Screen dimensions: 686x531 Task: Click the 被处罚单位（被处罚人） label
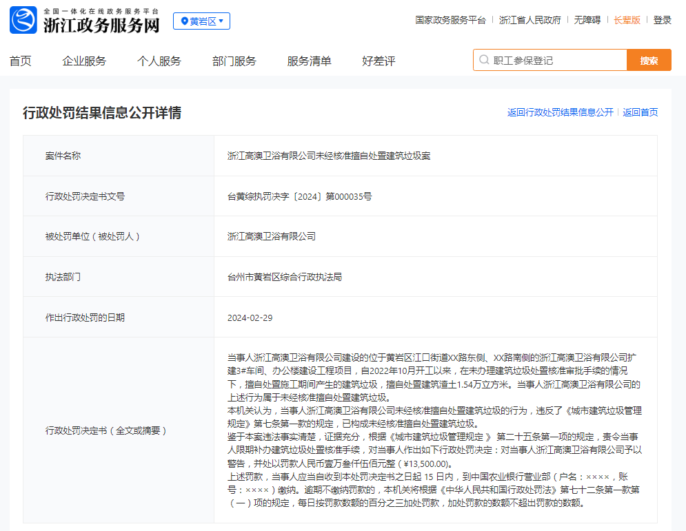click(92, 236)
